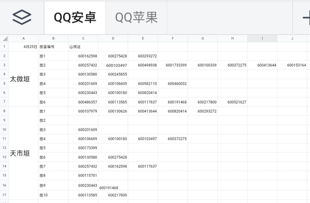The height and width of the screenshot is (203, 310).
Task: Select the 图10 cell
Action: pyautogui.click(x=53, y=195)
